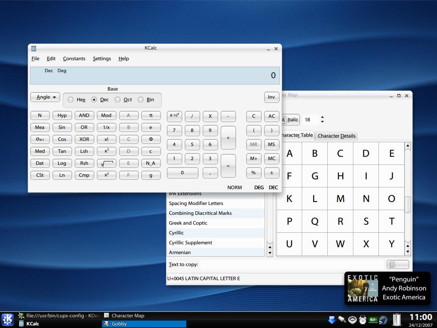Switch to Character Map taskbar entry
The image size is (437, 328).
click(x=144, y=316)
